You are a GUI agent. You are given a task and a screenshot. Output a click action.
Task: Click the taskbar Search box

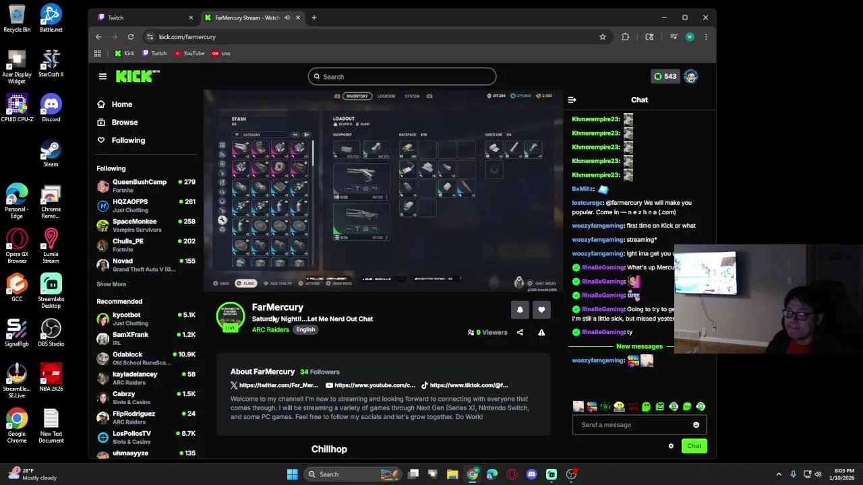[353, 474]
